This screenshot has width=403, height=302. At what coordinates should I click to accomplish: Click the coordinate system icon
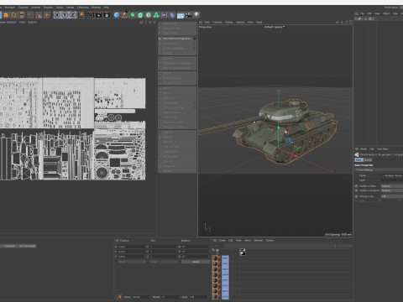(81, 15)
